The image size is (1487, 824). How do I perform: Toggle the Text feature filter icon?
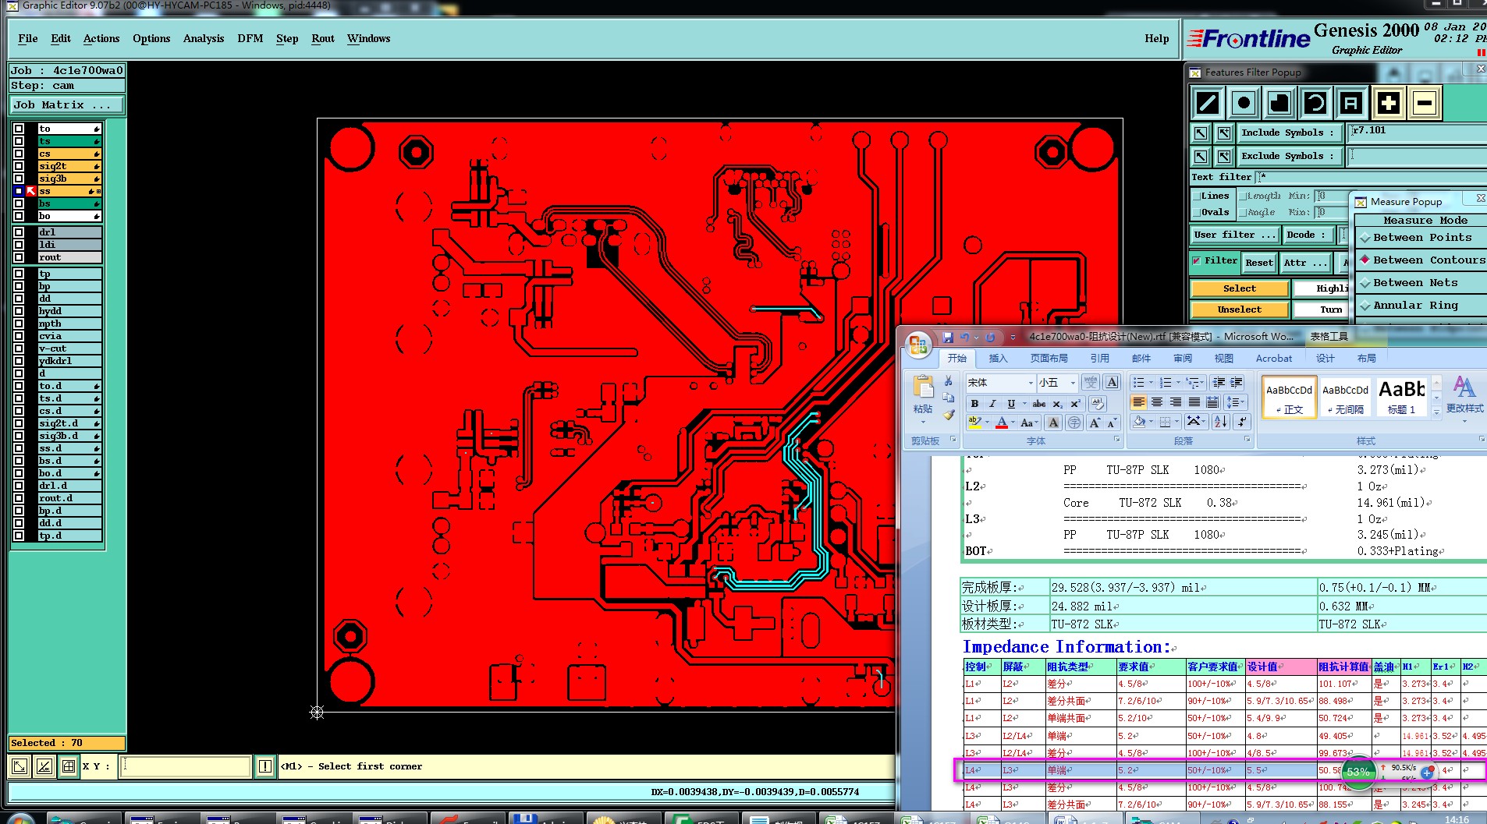[x=1351, y=103]
